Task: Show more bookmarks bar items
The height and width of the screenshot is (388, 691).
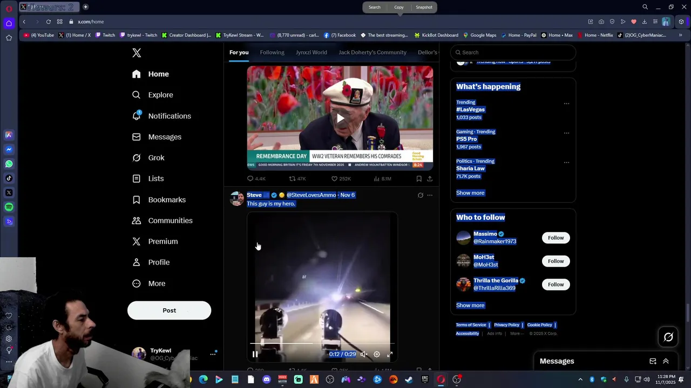Action: (x=680, y=35)
